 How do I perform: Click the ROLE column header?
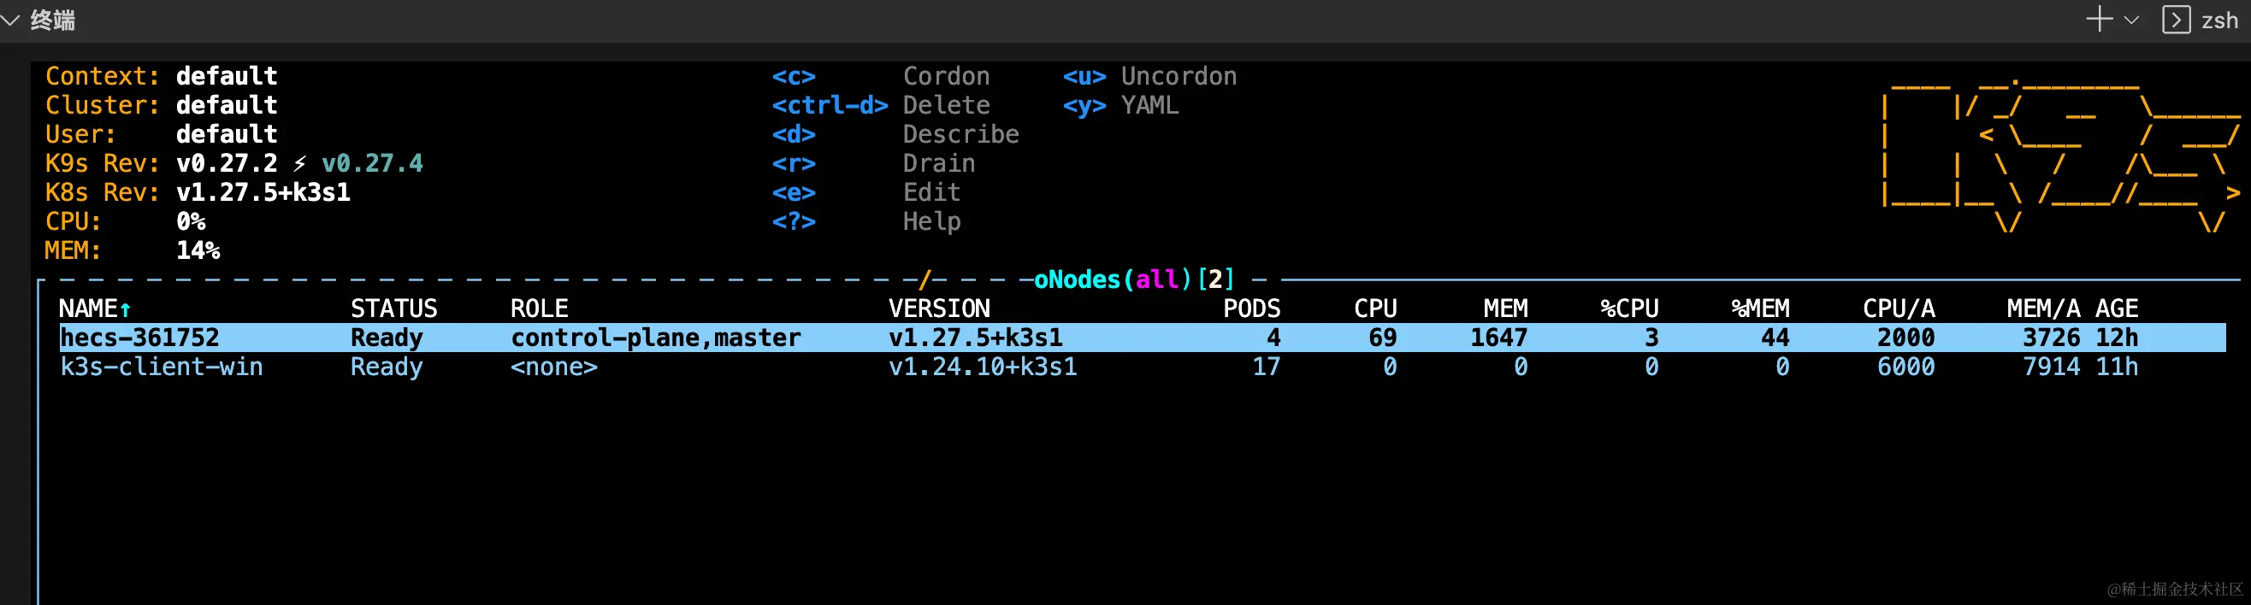coord(539,308)
